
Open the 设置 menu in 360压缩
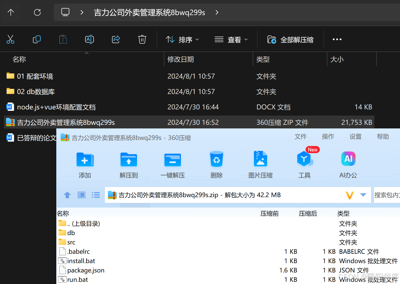[356, 137]
